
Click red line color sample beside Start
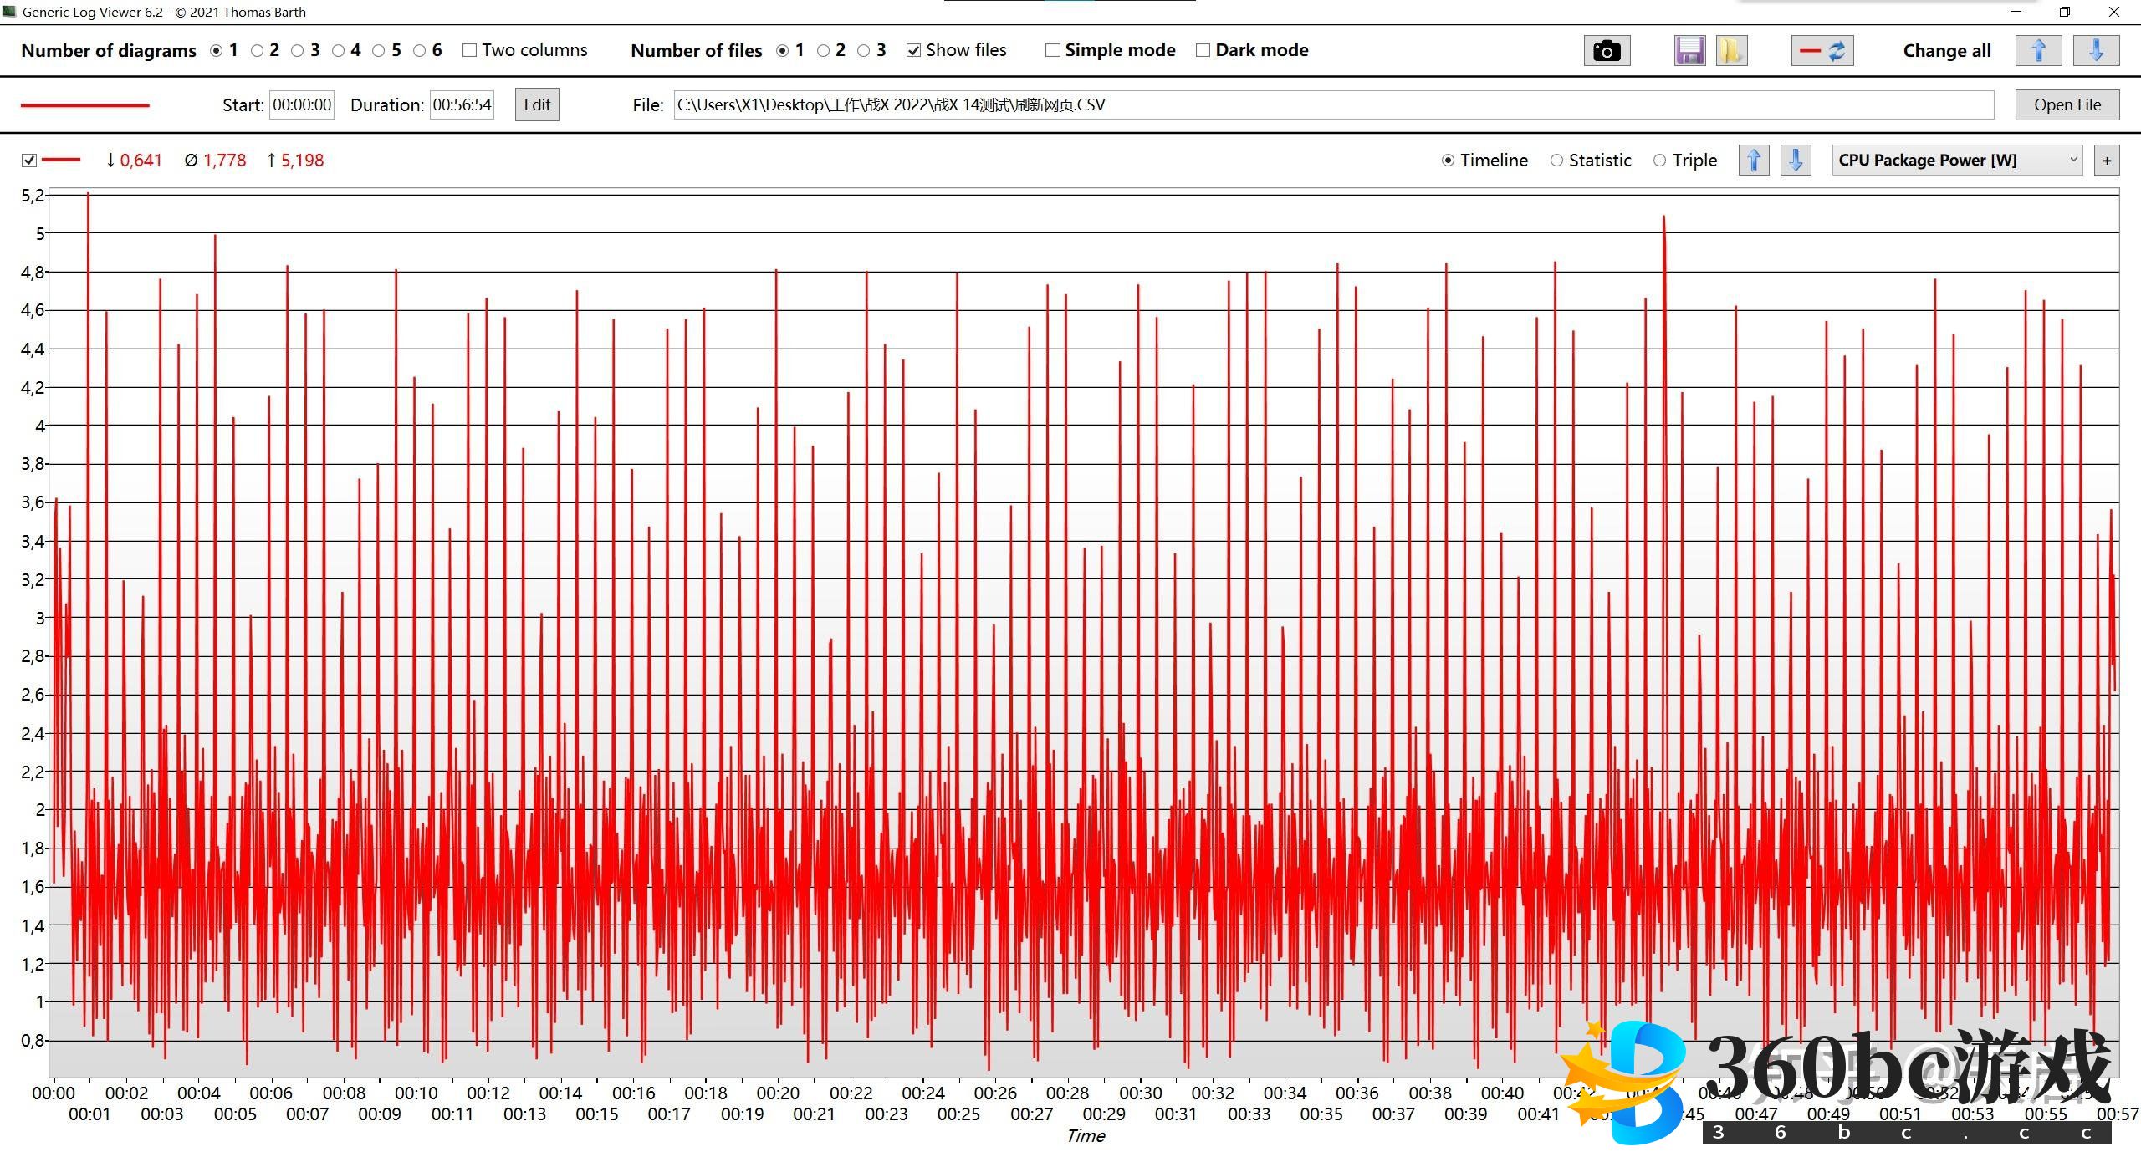(x=84, y=105)
